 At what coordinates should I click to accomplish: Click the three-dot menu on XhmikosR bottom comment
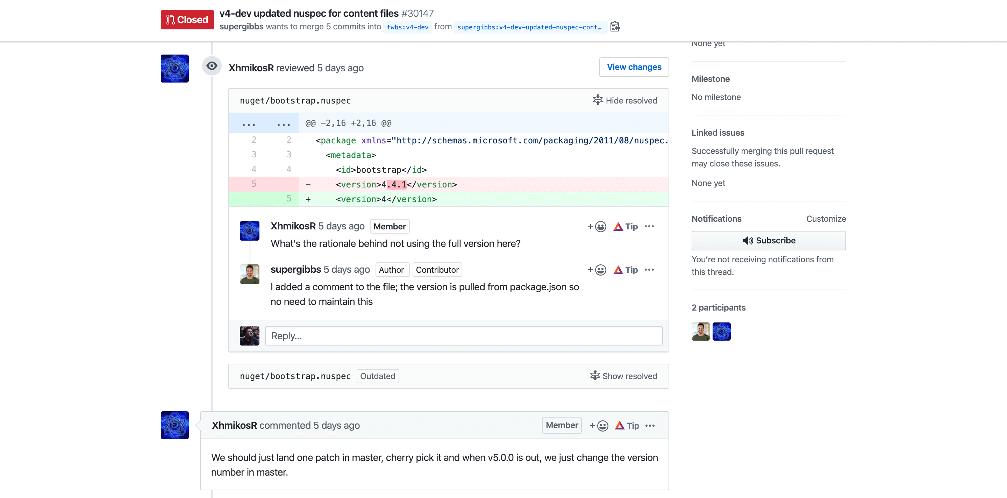(x=651, y=425)
